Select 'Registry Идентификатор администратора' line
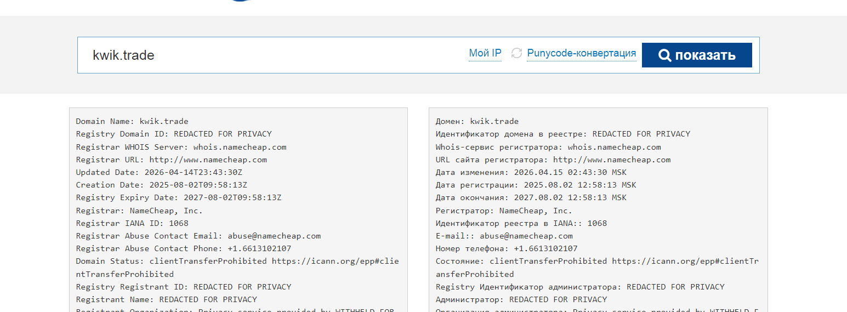The height and width of the screenshot is (312, 847). click(x=580, y=287)
